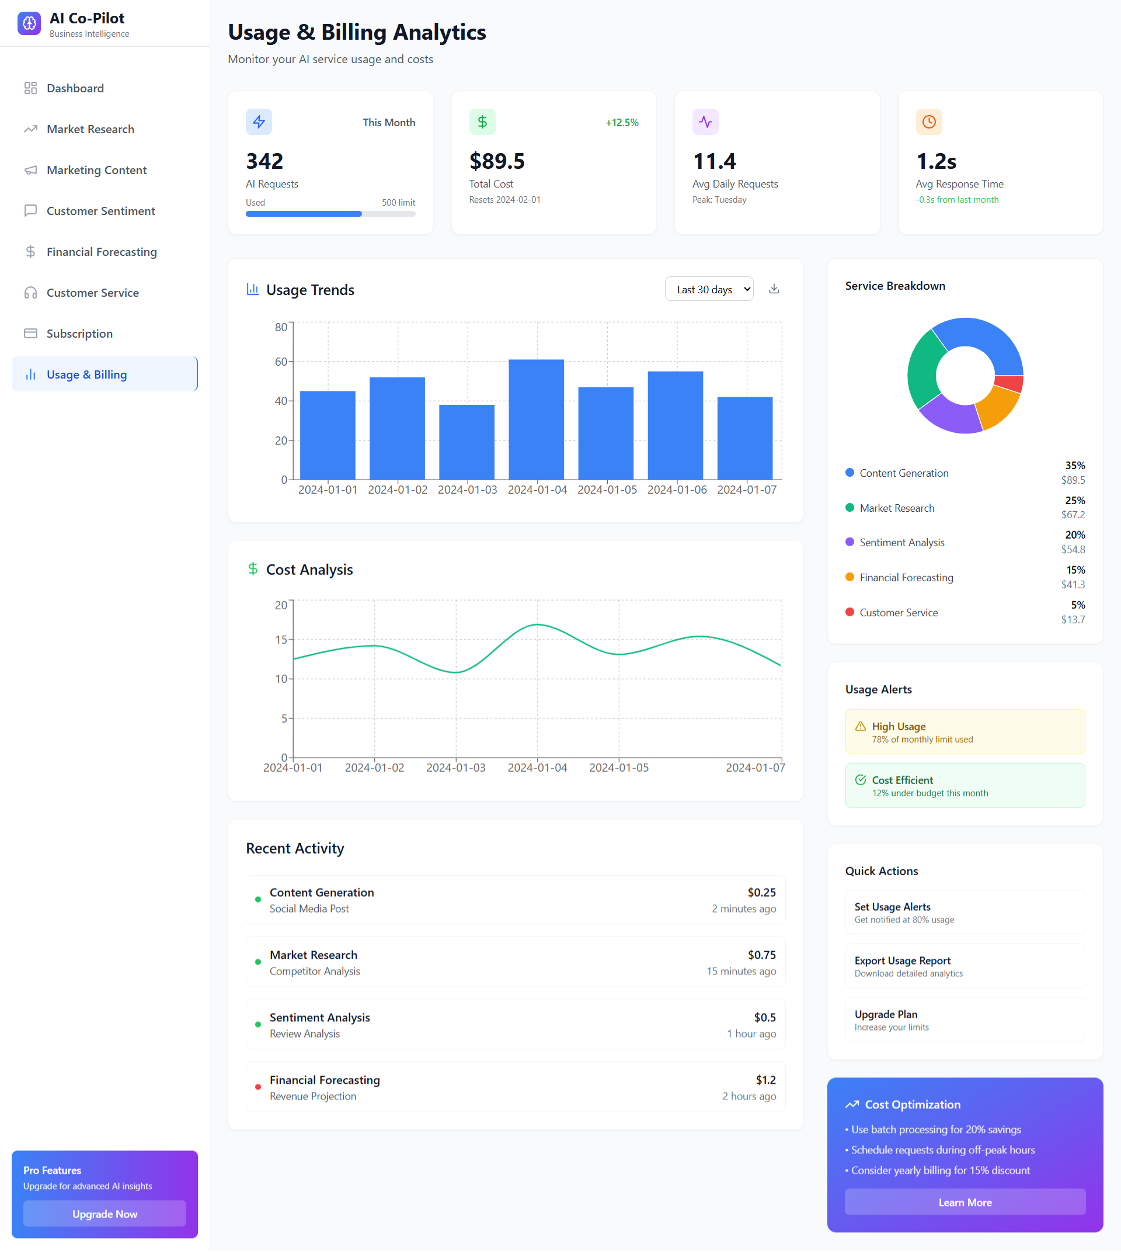The width and height of the screenshot is (1121, 1252).
Task: Click the AI Requests usage progress bar
Action: point(330,214)
